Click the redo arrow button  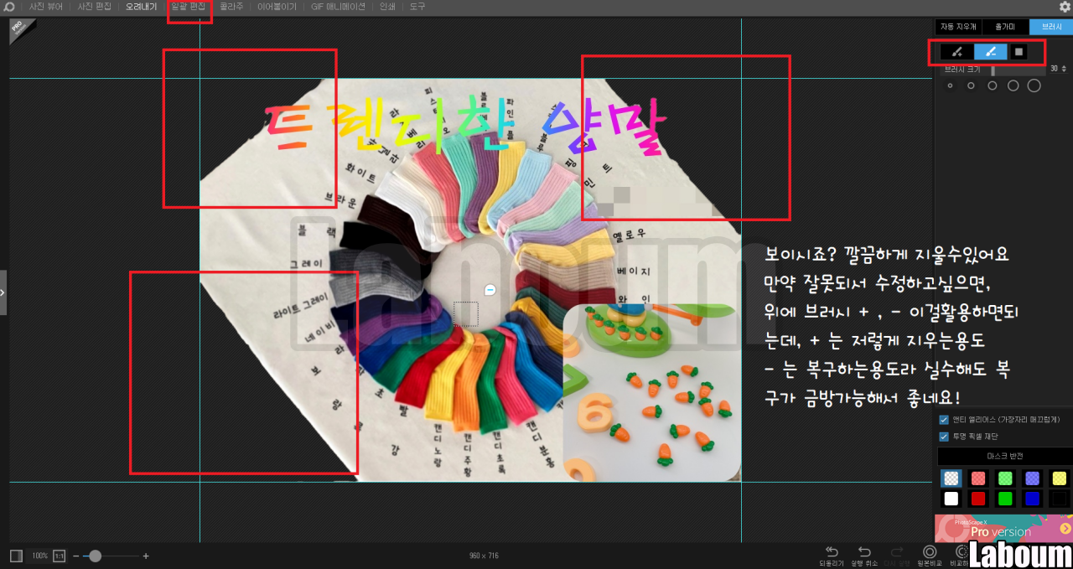[896, 556]
